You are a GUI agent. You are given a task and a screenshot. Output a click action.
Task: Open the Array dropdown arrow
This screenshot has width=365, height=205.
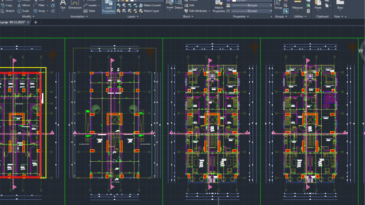pos(47,11)
